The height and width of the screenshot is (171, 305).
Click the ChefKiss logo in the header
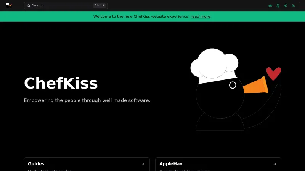[x=9, y=5]
